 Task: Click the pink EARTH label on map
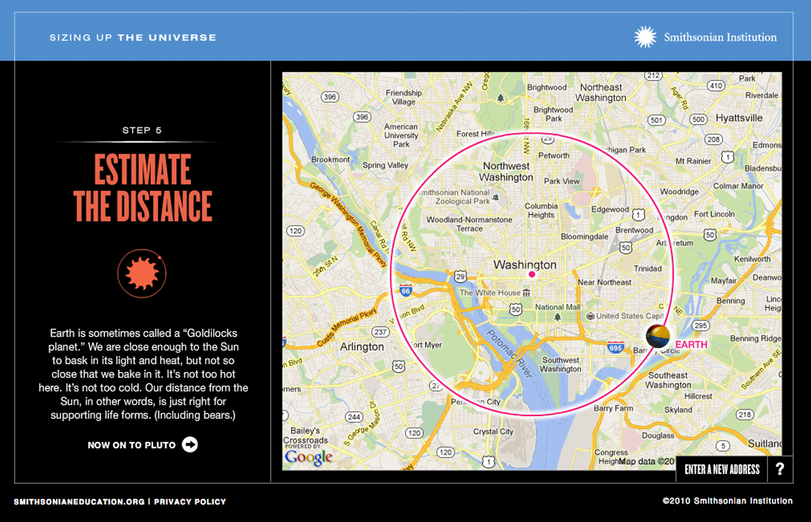click(691, 345)
